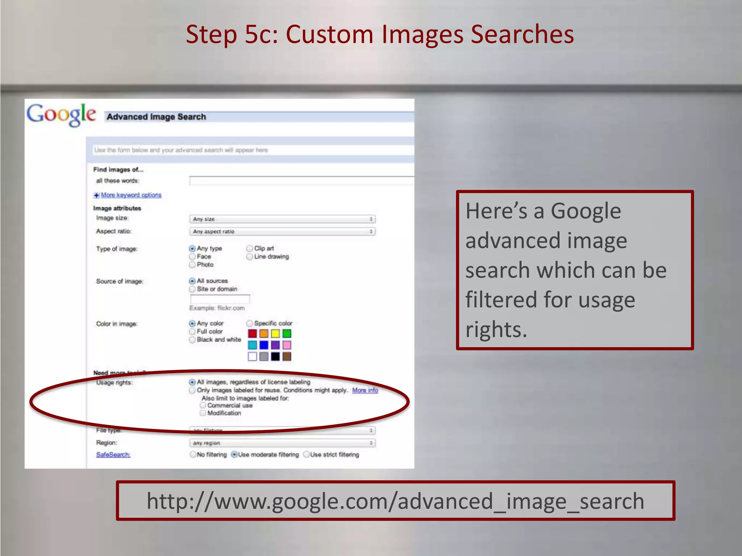
Task: Select the No filtering radio button
Action: coord(193,455)
